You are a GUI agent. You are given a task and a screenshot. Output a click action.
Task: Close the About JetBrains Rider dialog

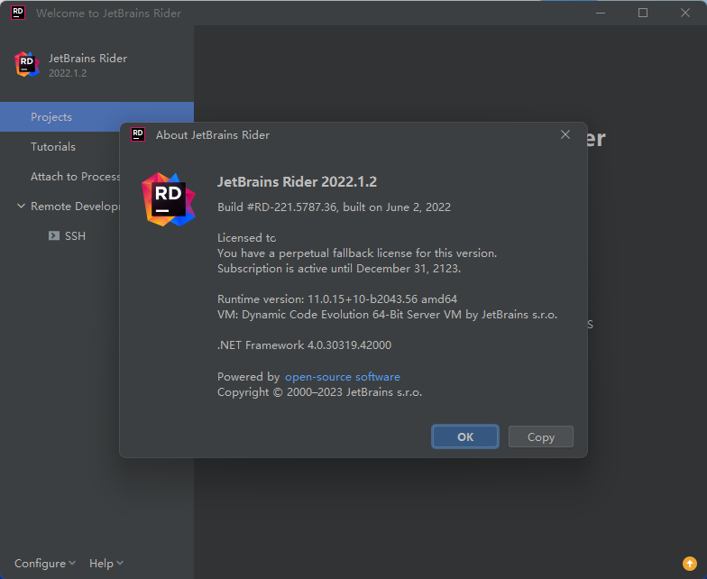tap(565, 134)
